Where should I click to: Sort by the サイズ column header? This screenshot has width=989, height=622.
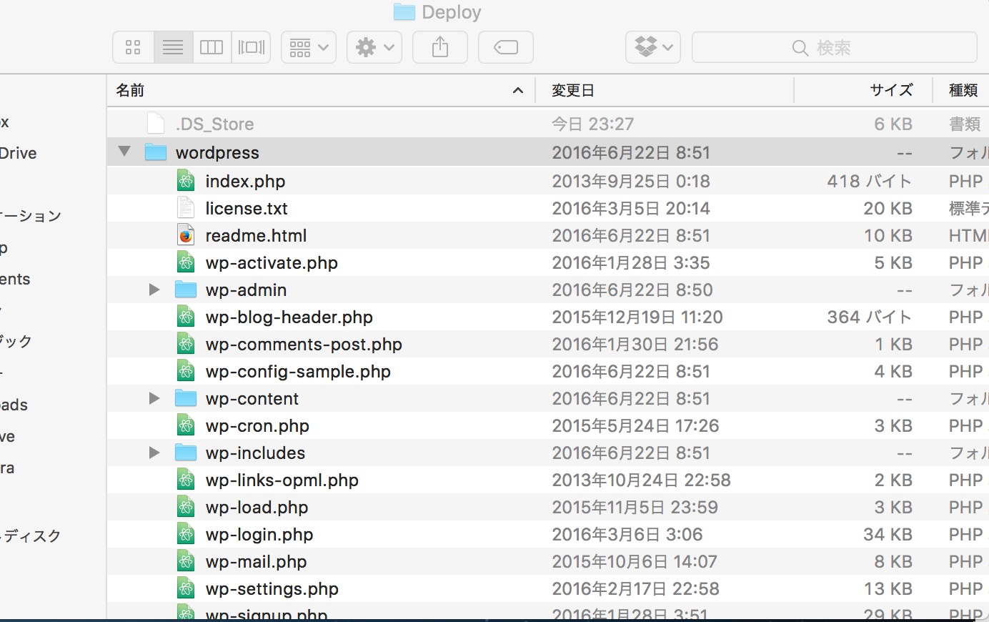863,90
